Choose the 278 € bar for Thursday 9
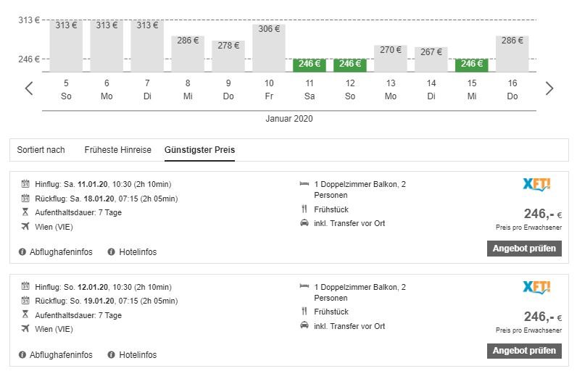577x371 pixels. (228, 56)
